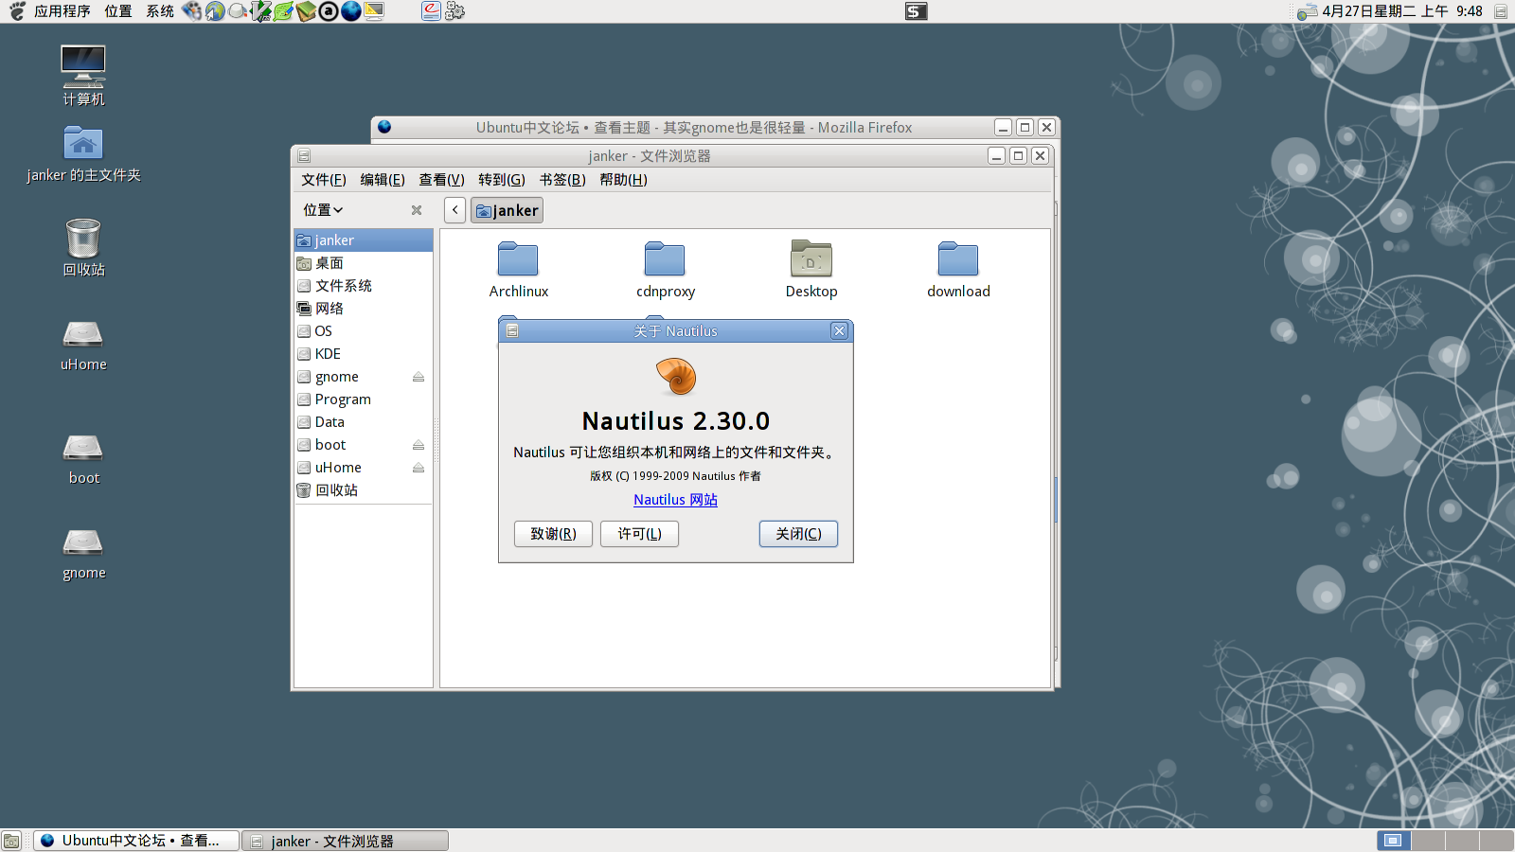
Task: Open the 转到(G) menu
Action: coord(502,180)
